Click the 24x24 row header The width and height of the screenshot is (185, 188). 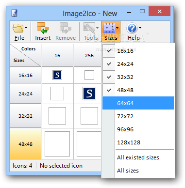26,94
